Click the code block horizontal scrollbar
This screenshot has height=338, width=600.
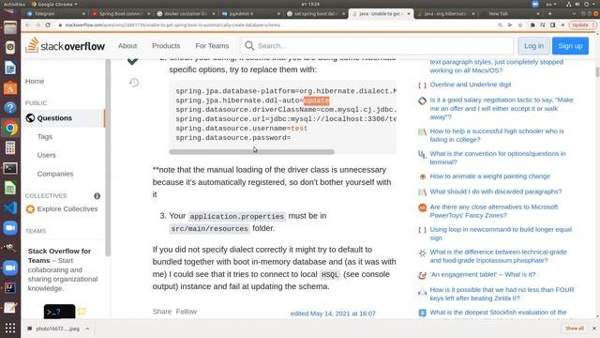tap(252, 152)
